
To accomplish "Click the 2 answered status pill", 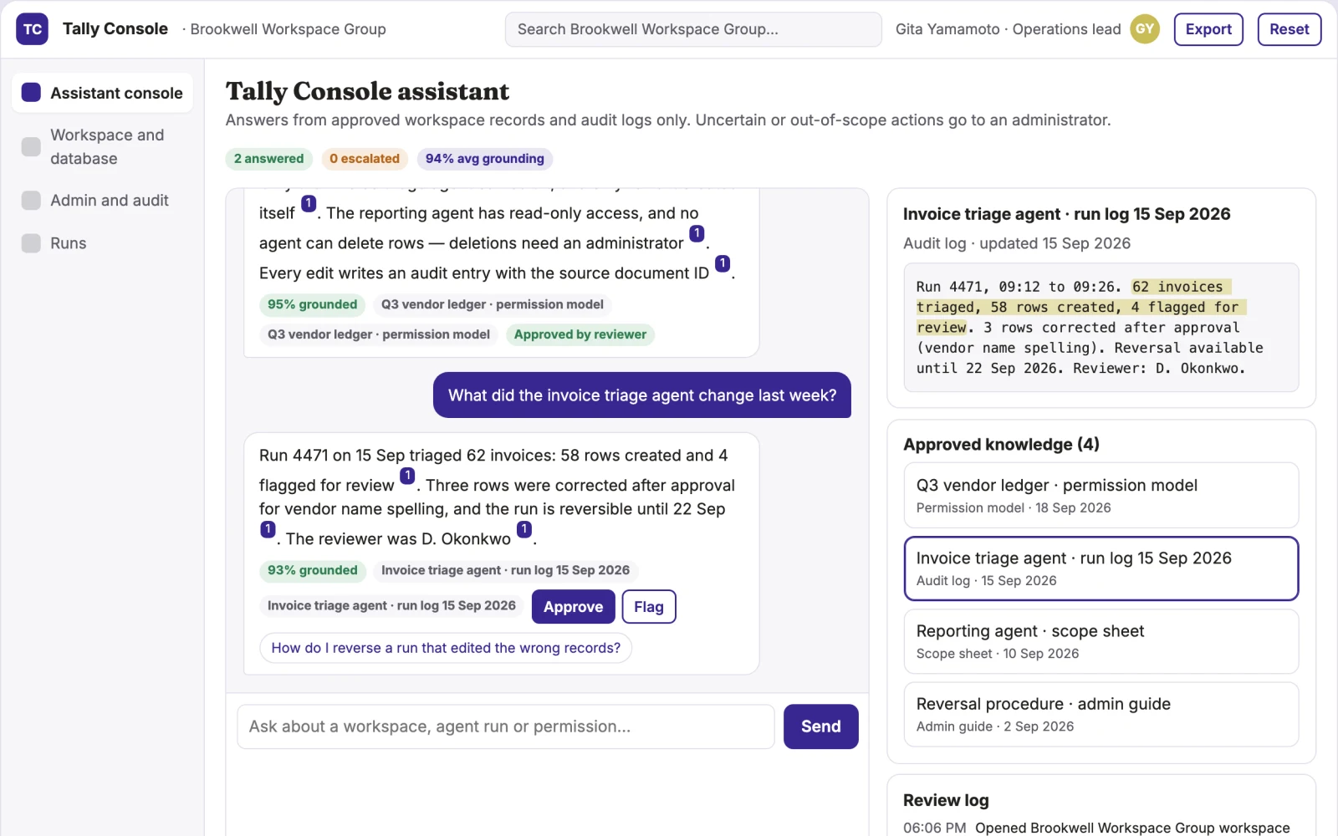I will [268, 159].
